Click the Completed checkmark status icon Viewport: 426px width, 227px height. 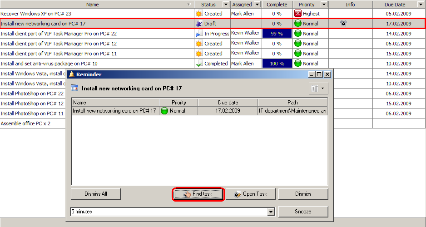click(x=198, y=64)
